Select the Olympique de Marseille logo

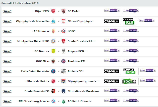[53, 21]
